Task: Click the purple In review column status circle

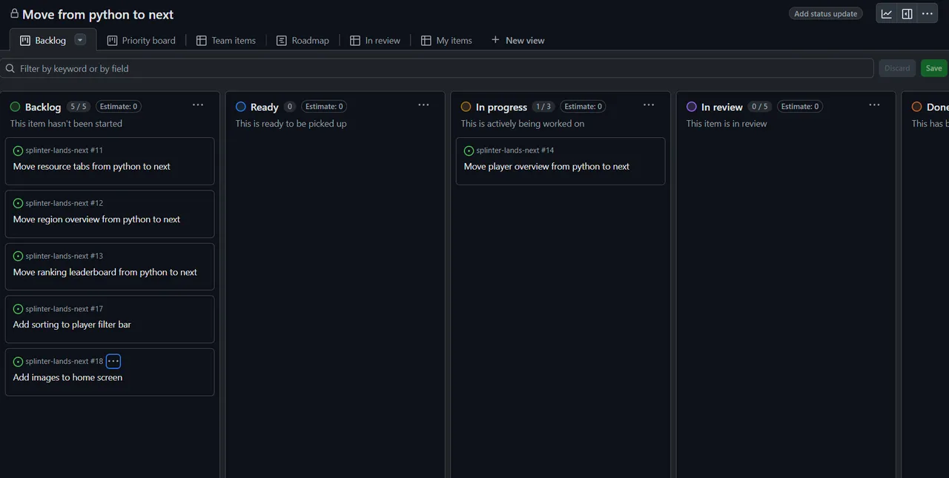Action: [x=692, y=107]
